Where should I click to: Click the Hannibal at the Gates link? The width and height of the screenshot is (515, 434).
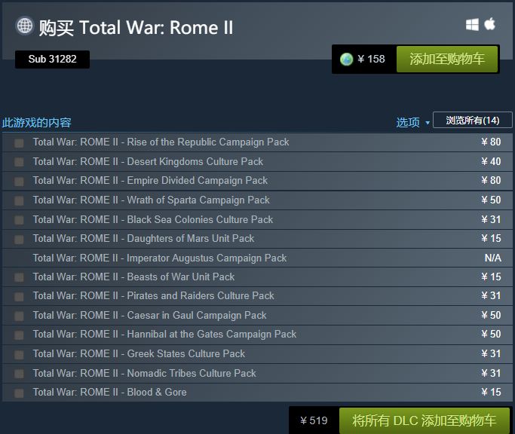pos(164,335)
